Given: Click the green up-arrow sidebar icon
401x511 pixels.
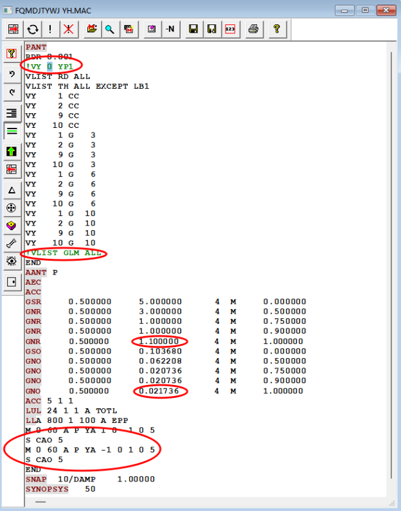Looking at the screenshot, I should [x=12, y=152].
